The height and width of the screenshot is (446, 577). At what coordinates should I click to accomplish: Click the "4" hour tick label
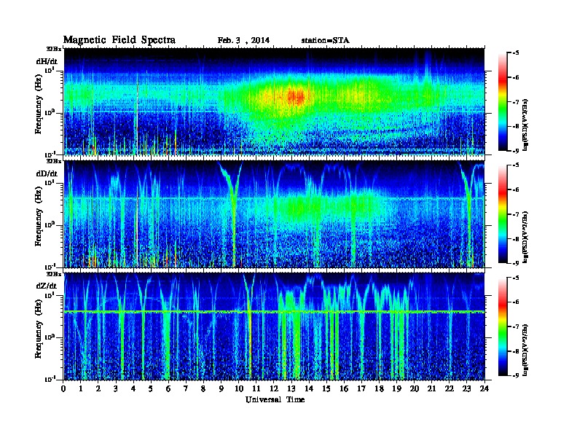click(x=133, y=388)
